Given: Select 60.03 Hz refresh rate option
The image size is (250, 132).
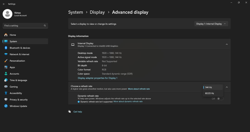Looking at the screenshot, I should coord(213,93).
